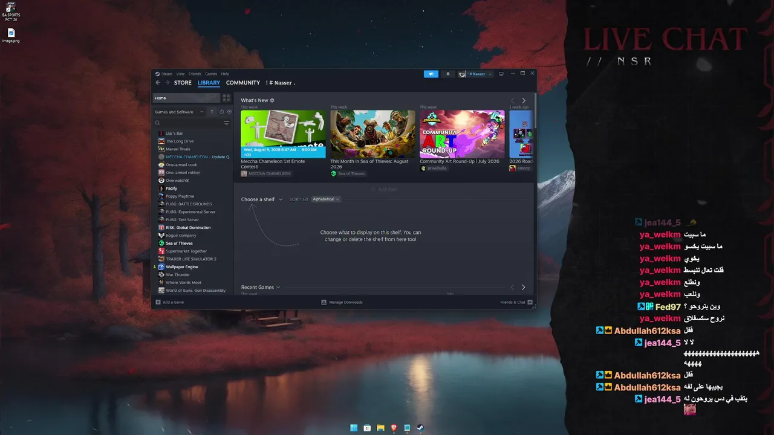Click the Brawlhalla Community Art thumbnail

tap(462, 134)
